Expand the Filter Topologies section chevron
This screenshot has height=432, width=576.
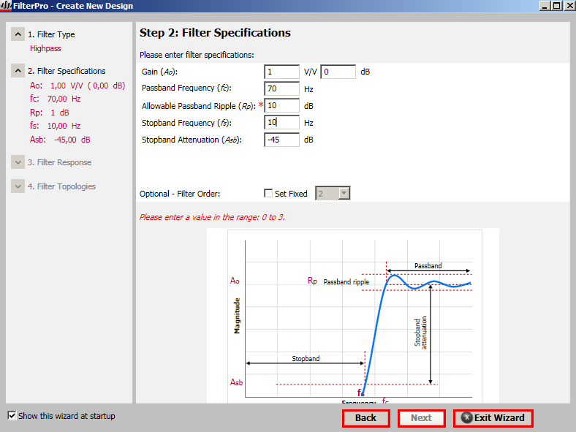[18, 186]
